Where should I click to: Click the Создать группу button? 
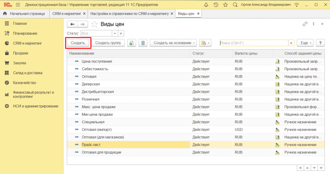click(108, 43)
